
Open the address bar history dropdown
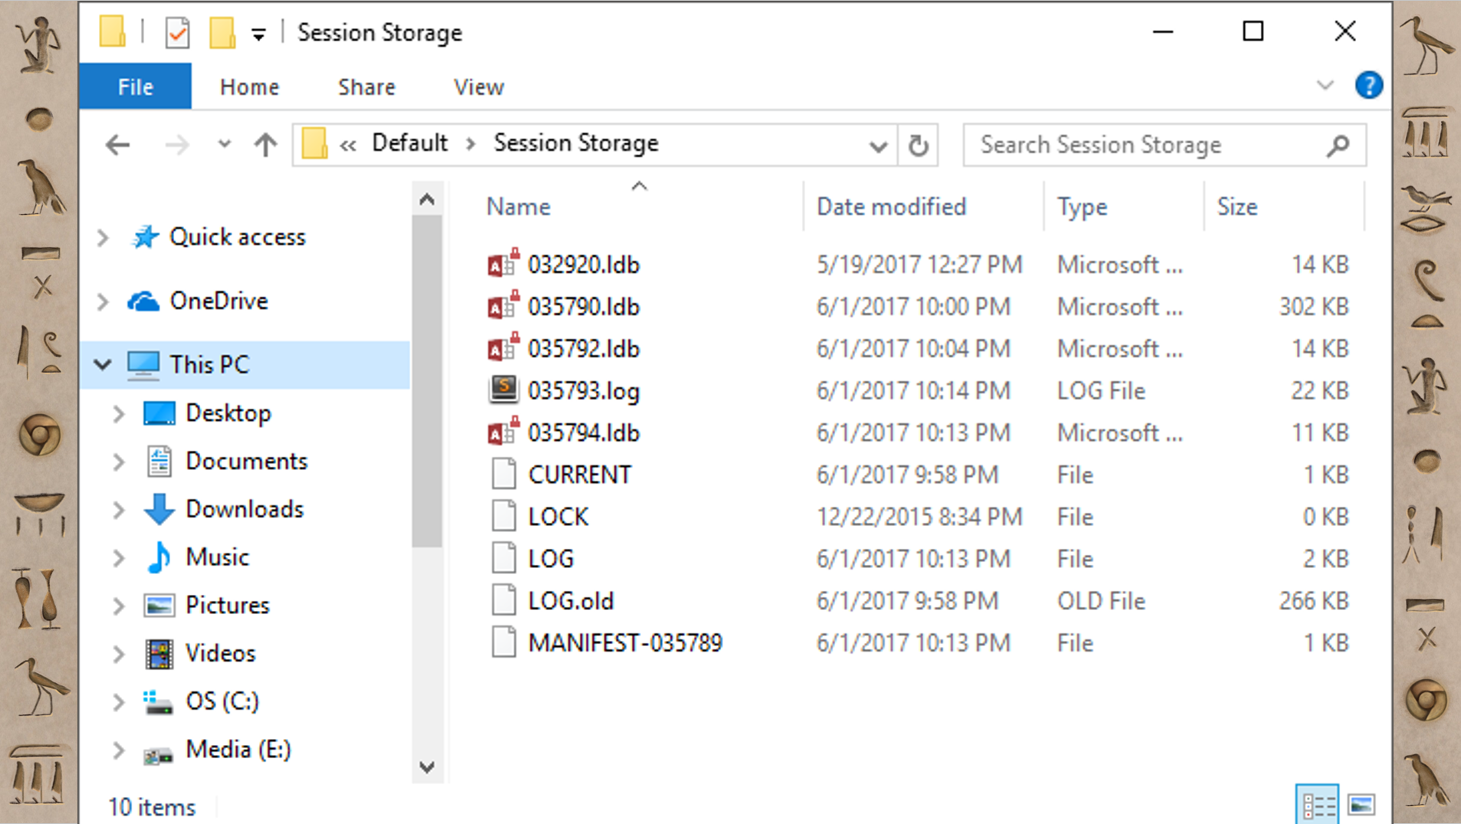(878, 146)
